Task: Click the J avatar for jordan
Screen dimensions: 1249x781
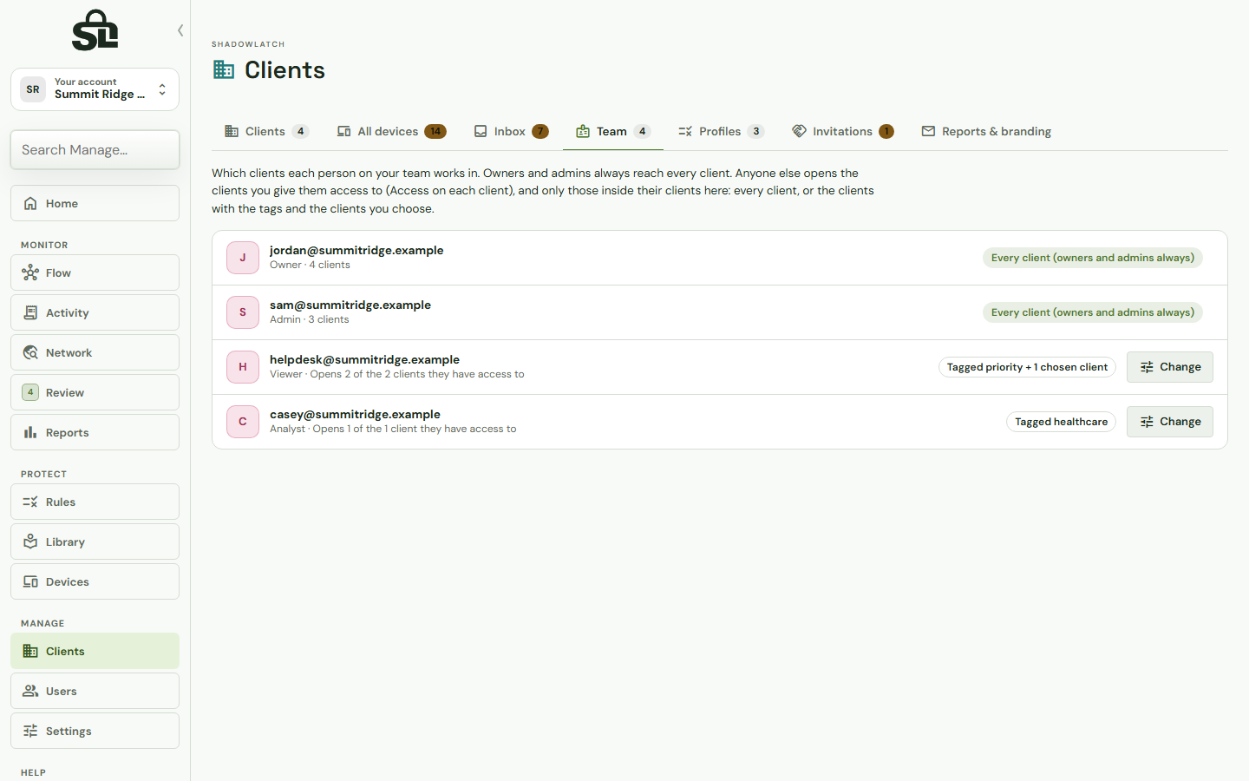Action: pos(243,258)
